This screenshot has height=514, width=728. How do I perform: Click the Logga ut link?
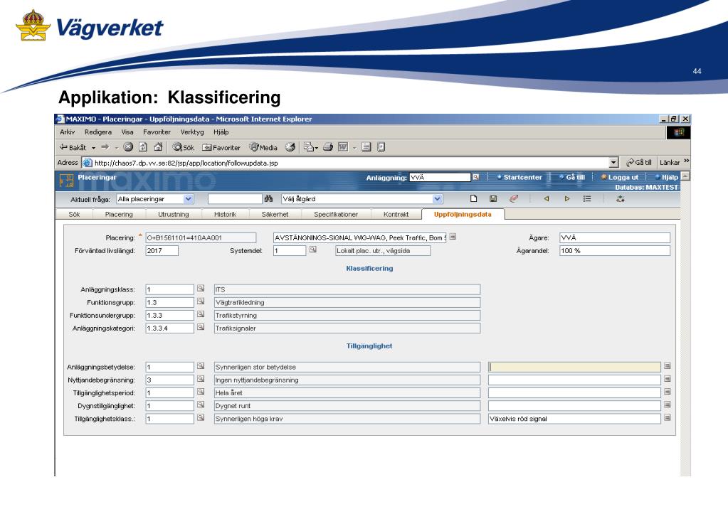626,177
